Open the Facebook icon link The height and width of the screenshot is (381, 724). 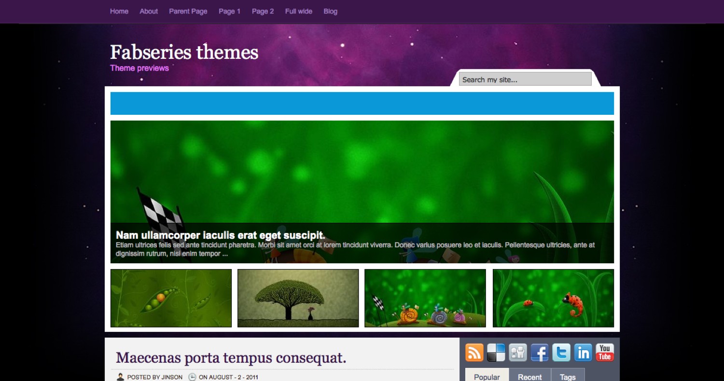point(540,353)
